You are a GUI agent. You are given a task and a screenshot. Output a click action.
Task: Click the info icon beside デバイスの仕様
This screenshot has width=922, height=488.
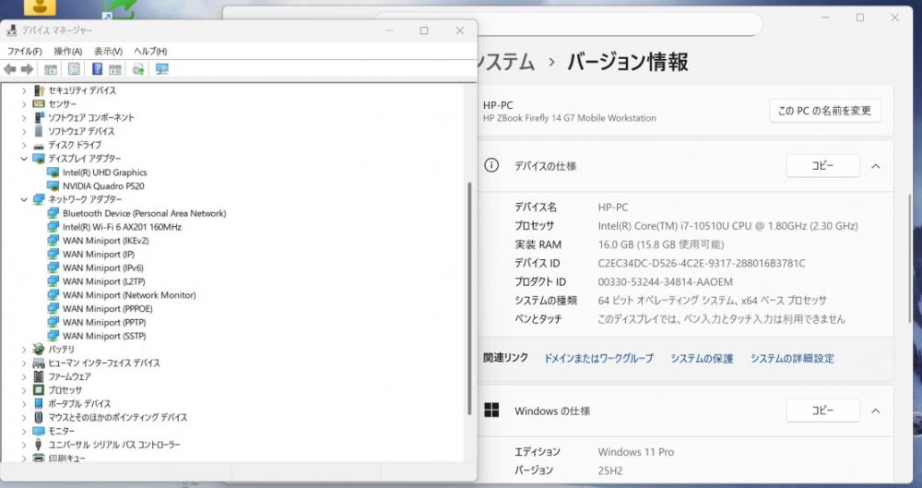tap(491, 165)
